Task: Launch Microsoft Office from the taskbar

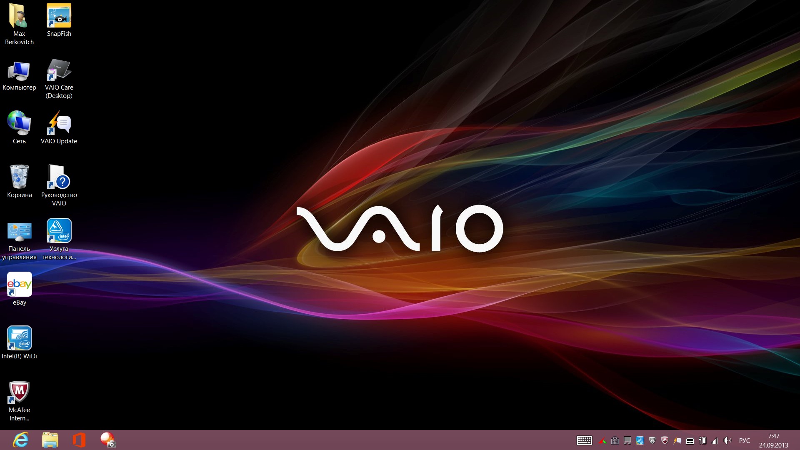Action: [79, 440]
